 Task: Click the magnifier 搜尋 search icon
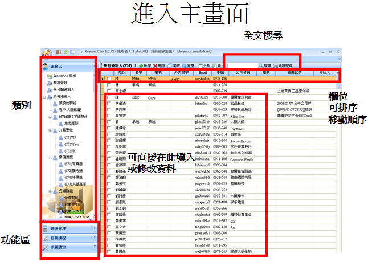tap(261, 65)
